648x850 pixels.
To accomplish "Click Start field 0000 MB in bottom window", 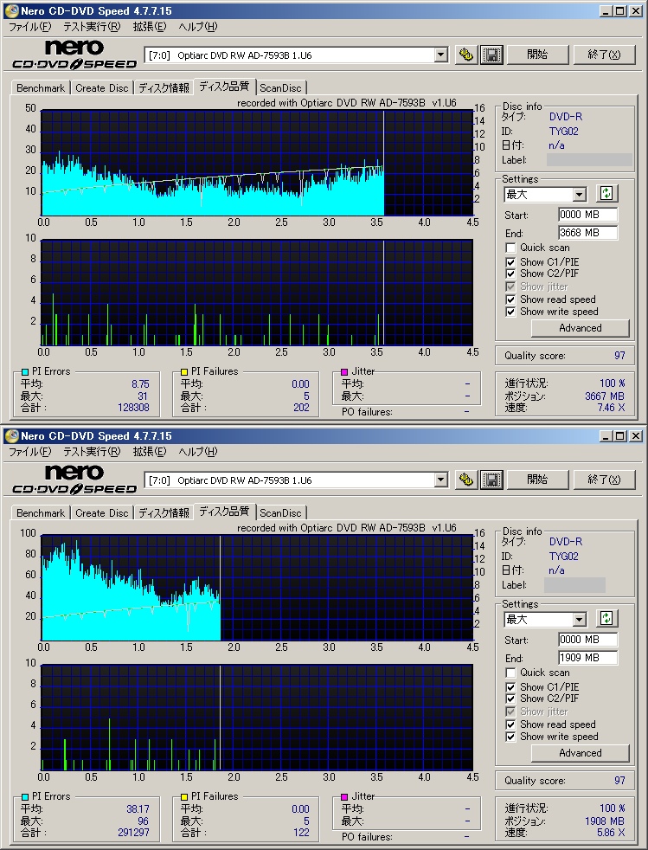I will [587, 640].
